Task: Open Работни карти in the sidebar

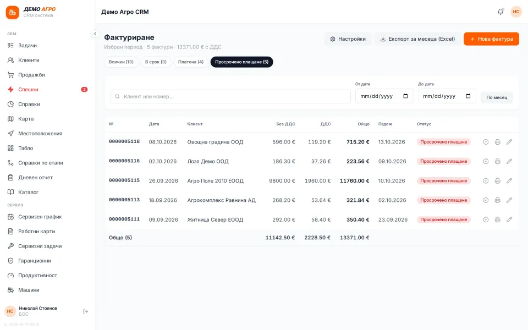Action: 47,232
